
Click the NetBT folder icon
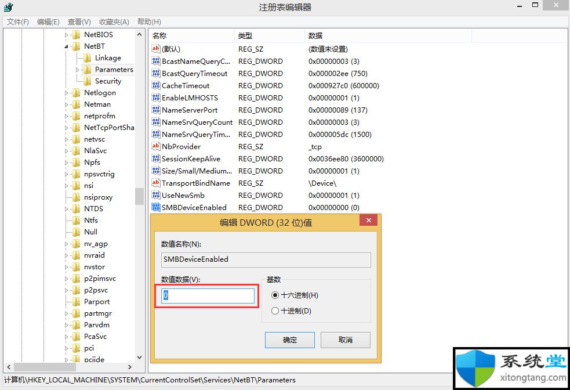tap(77, 46)
